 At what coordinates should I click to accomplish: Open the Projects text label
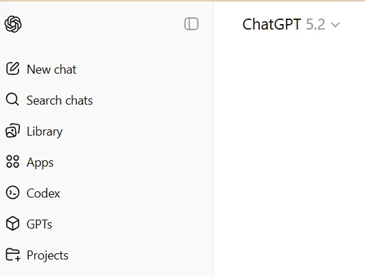tap(47, 255)
